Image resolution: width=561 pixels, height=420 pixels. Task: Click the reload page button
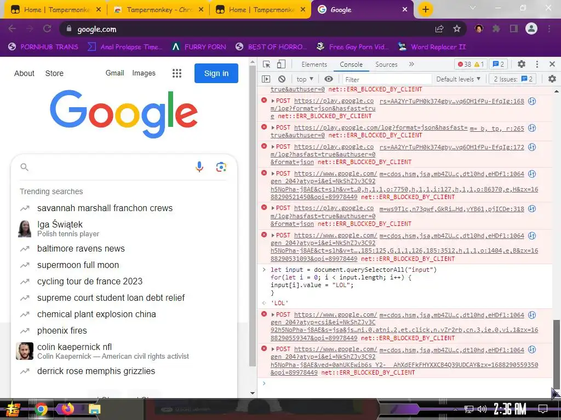click(x=47, y=28)
